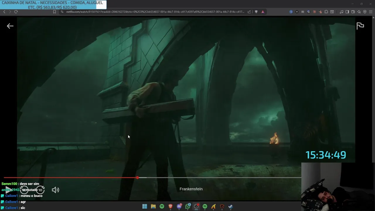The height and width of the screenshot is (211, 375).
Task: Click the Netflix volume speaker icon
Action: point(55,190)
